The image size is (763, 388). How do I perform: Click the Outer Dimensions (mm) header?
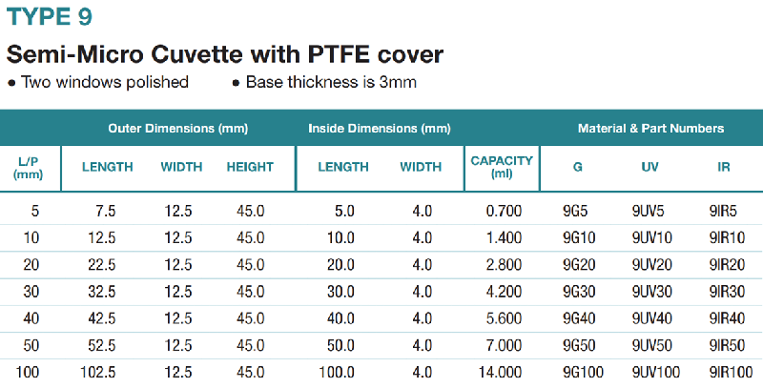tap(178, 129)
